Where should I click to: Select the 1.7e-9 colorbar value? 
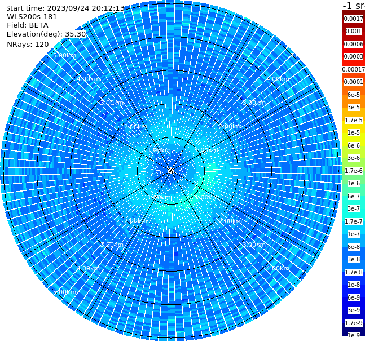tap(353, 323)
